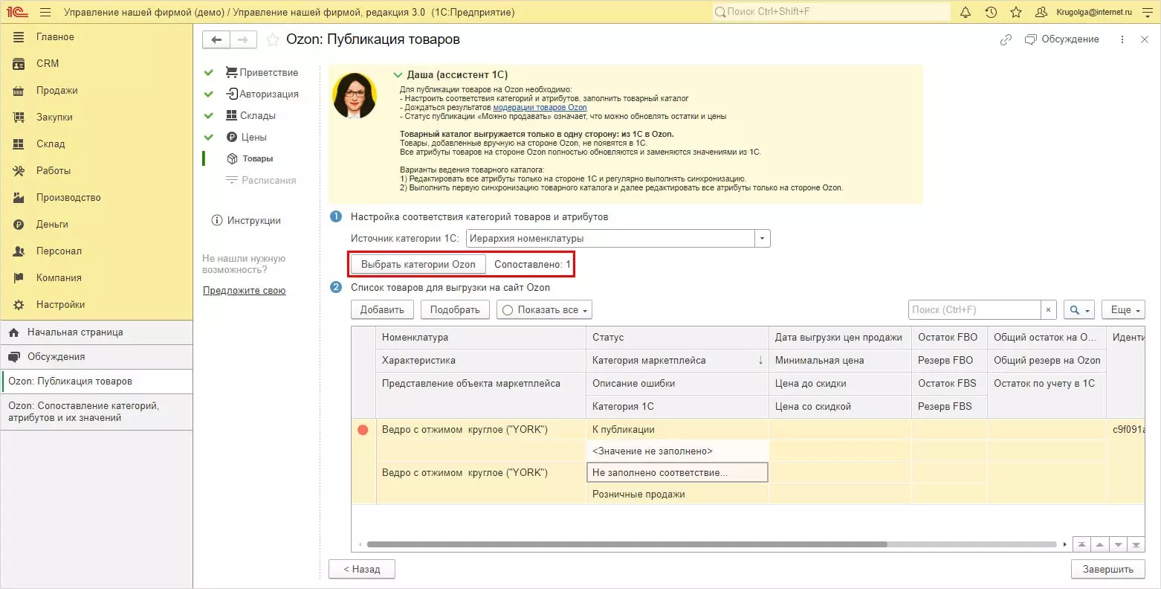Viewport: 1161px width, 589px height.
Task: Click the 1C logo in the title bar
Action: 17,12
